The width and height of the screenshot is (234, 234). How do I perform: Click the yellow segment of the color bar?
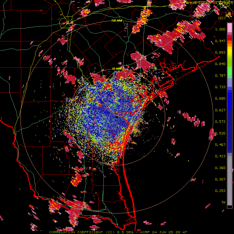click(230, 51)
